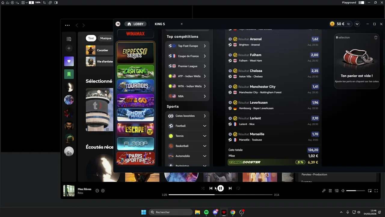Select the Tout filter chip
Screen dimensions: 385x217
[x=91, y=38]
